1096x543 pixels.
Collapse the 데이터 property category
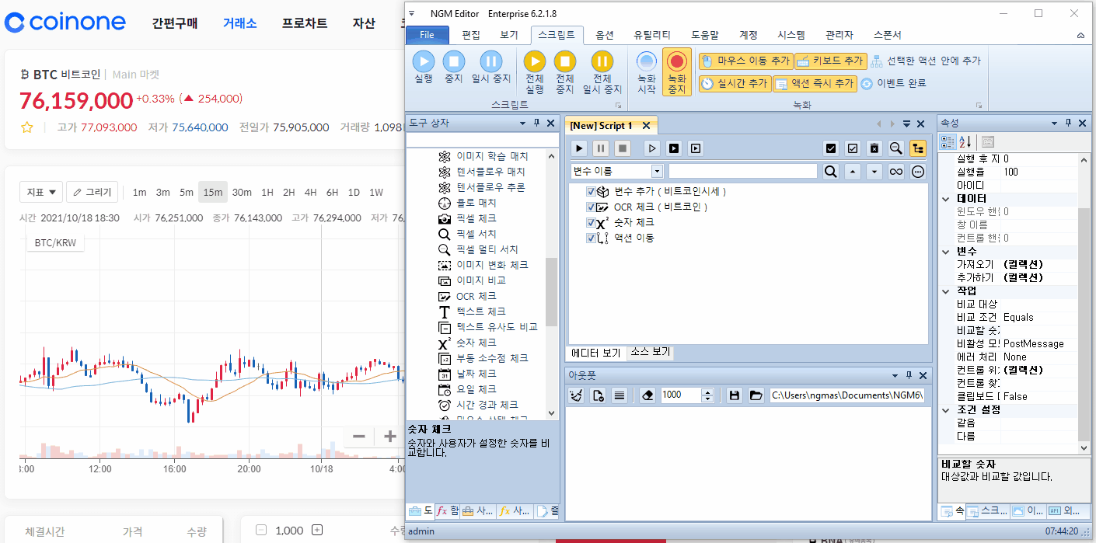pos(946,199)
